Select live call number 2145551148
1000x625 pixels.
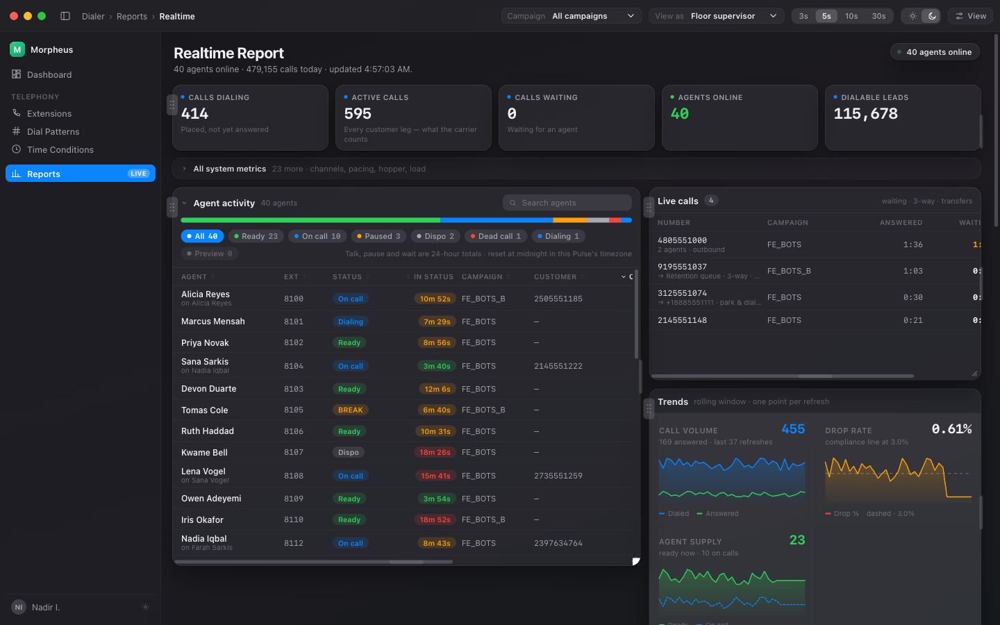point(682,320)
